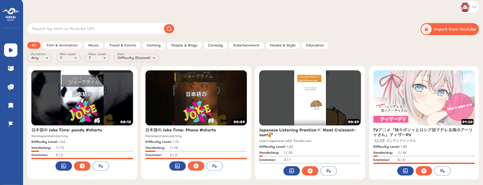This screenshot has height=185, width=483.
Task: Click KaraJapaneseLearning under the Phone video
Action: tap(163, 136)
